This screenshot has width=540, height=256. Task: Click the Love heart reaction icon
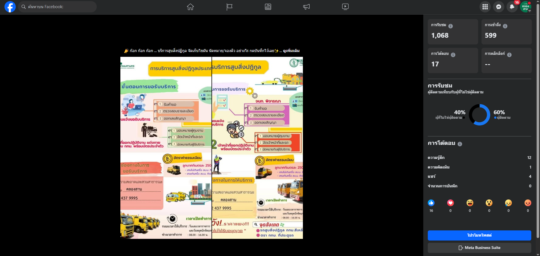click(x=451, y=203)
